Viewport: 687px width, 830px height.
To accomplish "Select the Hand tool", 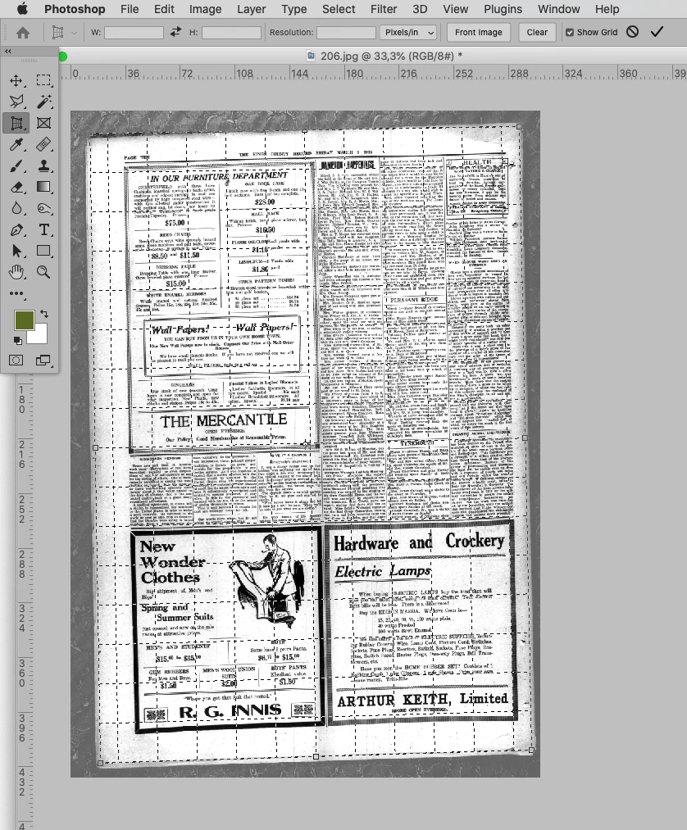I will 16,273.
